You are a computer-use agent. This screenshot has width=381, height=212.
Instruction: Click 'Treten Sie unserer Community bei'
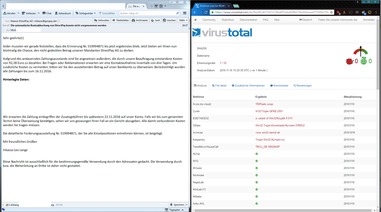(x=338, y=20)
